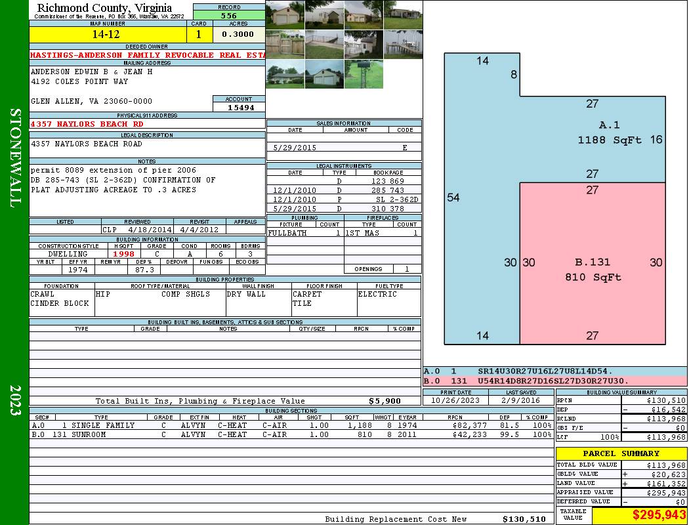Open the pier over water photo thumbnail
Screen dimensions: 689x525
tap(404, 45)
